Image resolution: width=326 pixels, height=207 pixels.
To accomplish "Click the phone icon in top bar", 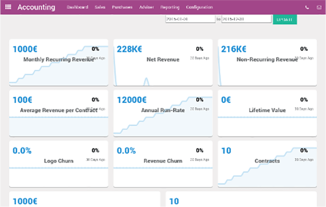I will 307,8.
